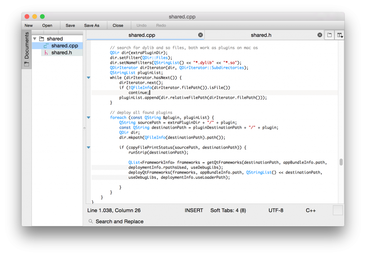366x257 pixels.
Task: Click the folder icon next to Documents label
Action: point(26,63)
